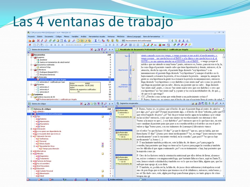Expand the Interacción code
Image resolution: width=250 pixels, height=187 pixels.
click(31, 129)
